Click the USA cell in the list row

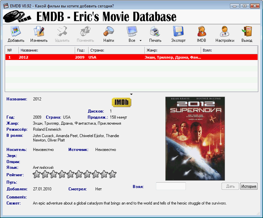92,57
